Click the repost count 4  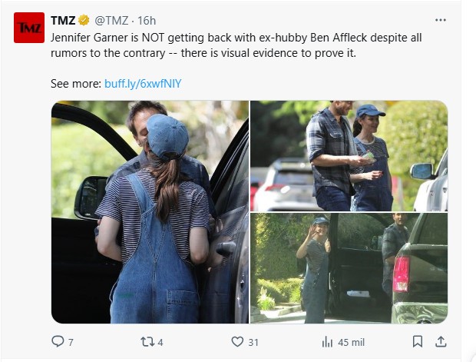pos(160,343)
